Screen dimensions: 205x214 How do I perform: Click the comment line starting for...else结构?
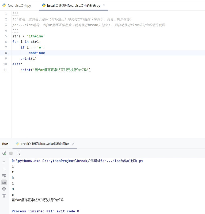coord(89,25)
